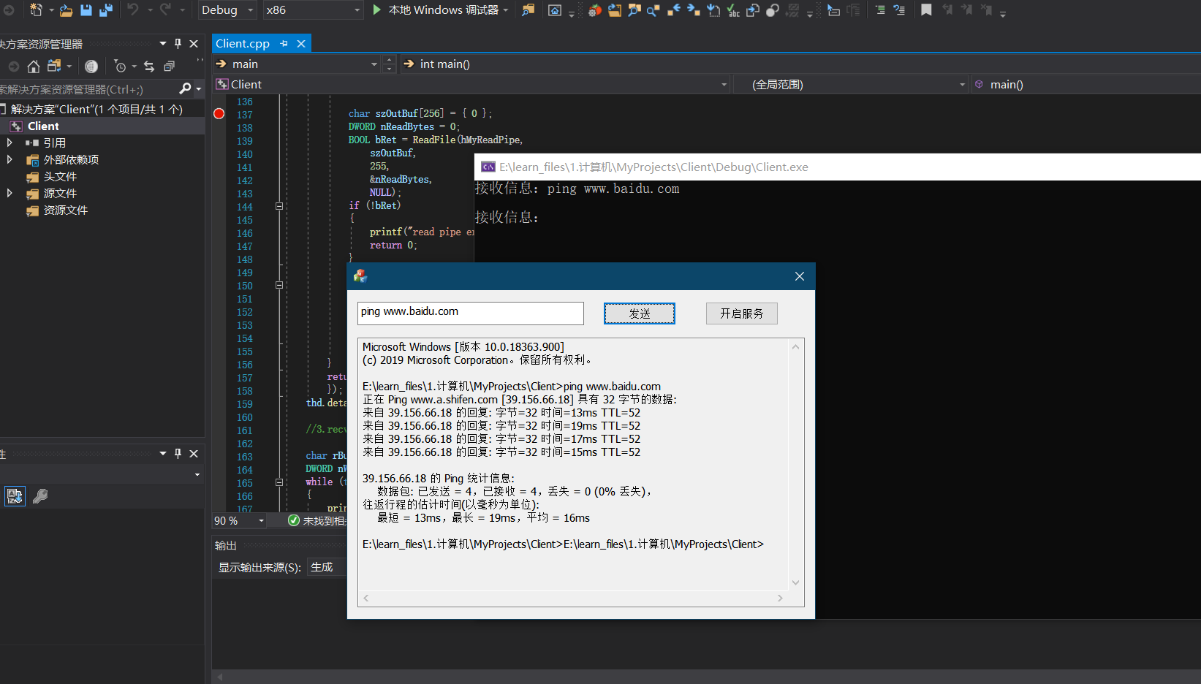Click the int main() navigation box
1201x684 pixels.
(800, 64)
